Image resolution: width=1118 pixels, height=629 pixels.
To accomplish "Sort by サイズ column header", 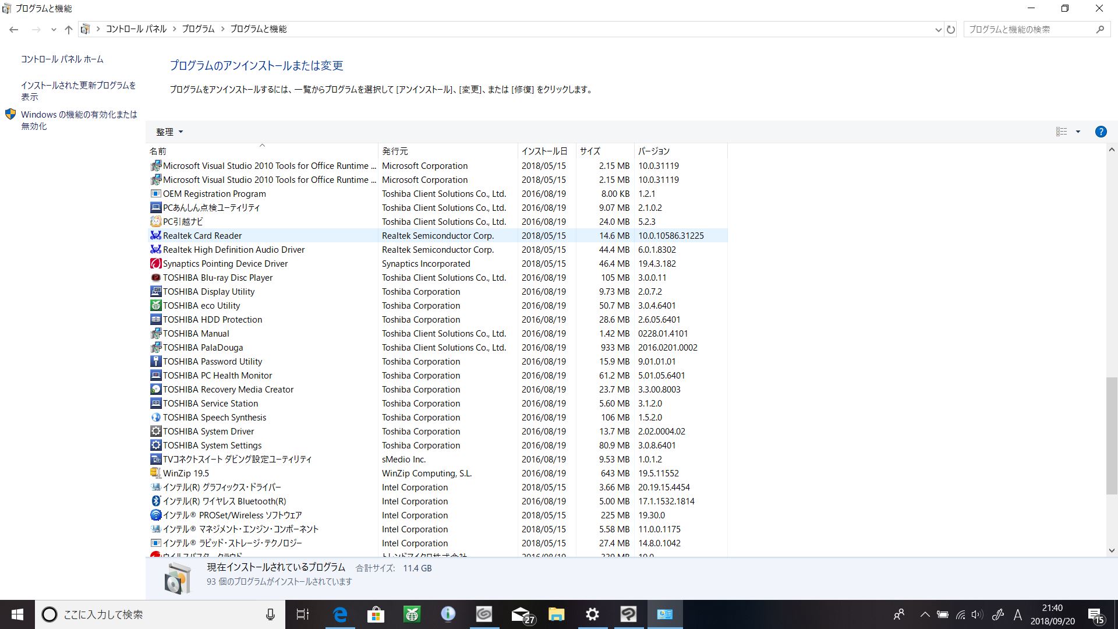I will pos(590,151).
